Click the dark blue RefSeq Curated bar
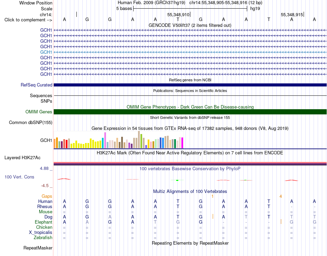This screenshot has width=327, height=256. coord(190,85)
